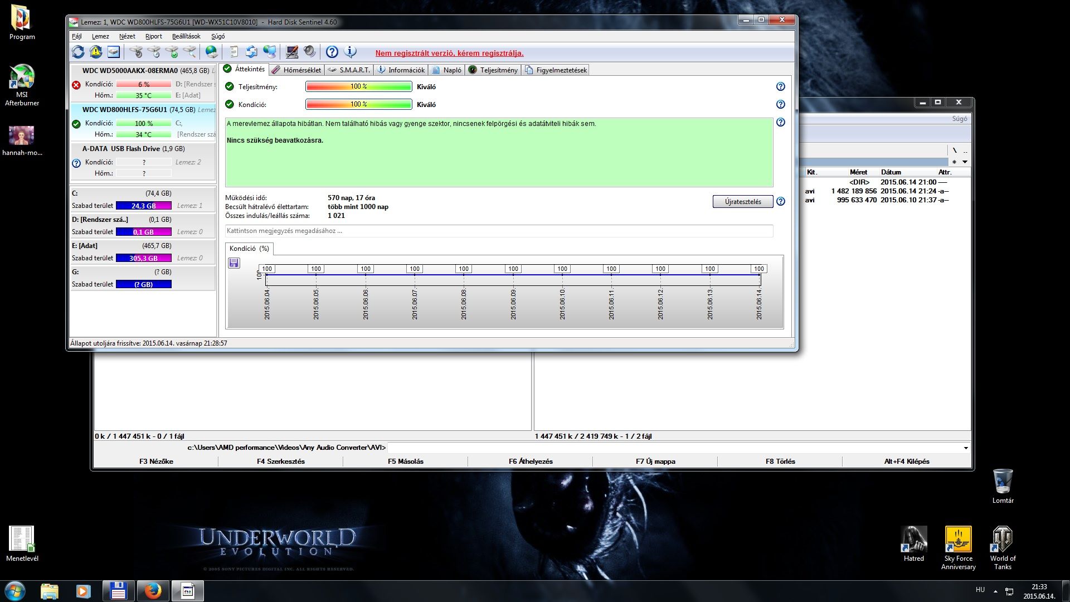Image resolution: width=1070 pixels, height=602 pixels.
Task: Click the C: free space bar
Action: [143, 206]
